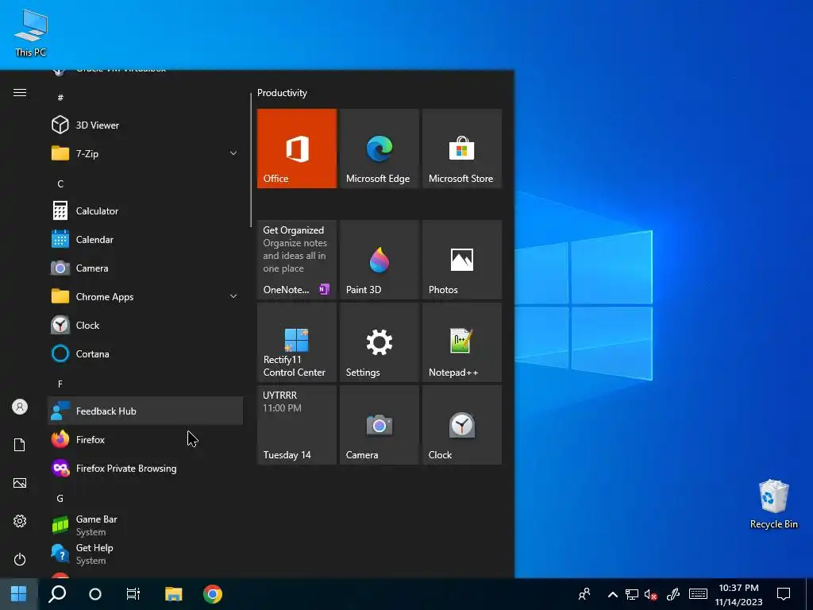Open Search on the taskbar
The width and height of the screenshot is (813, 610).
[57, 594]
